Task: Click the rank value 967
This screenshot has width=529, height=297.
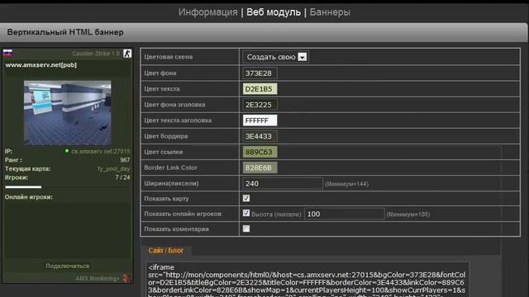Action: (x=125, y=160)
